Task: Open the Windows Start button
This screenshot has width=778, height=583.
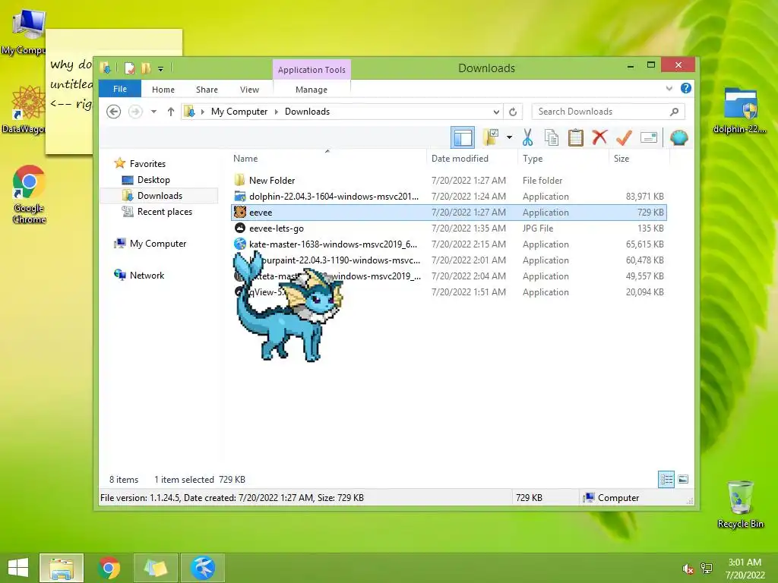Action: (x=18, y=568)
